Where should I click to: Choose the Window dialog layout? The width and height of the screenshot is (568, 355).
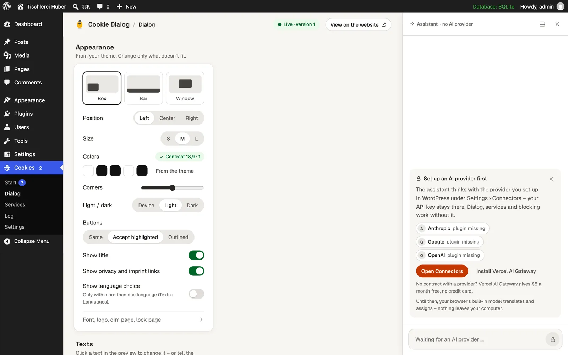tap(185, 88)
